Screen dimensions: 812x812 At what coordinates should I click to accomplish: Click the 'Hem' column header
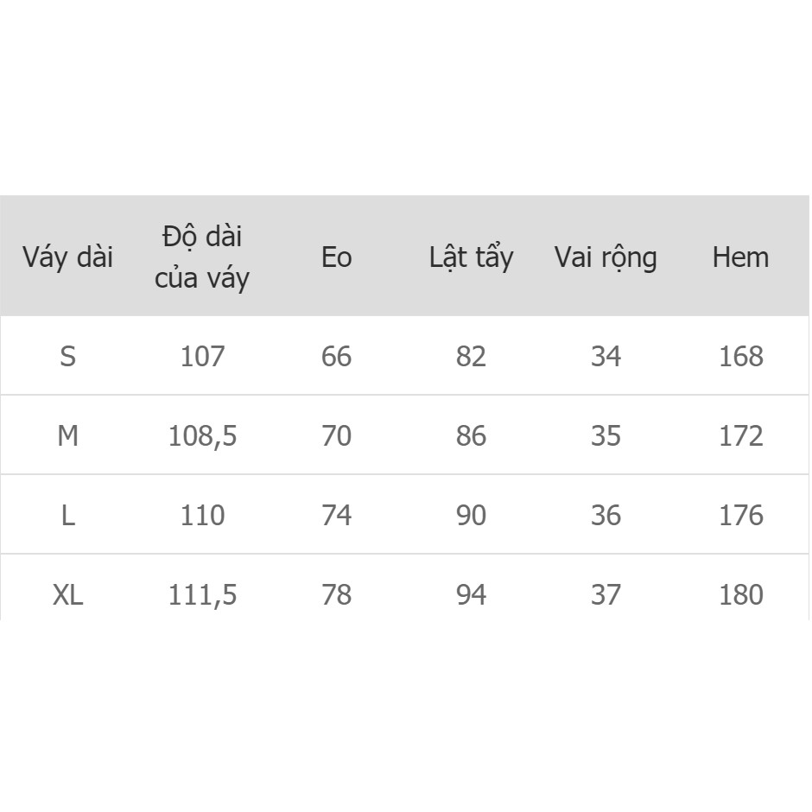click(x=740, y=257)
